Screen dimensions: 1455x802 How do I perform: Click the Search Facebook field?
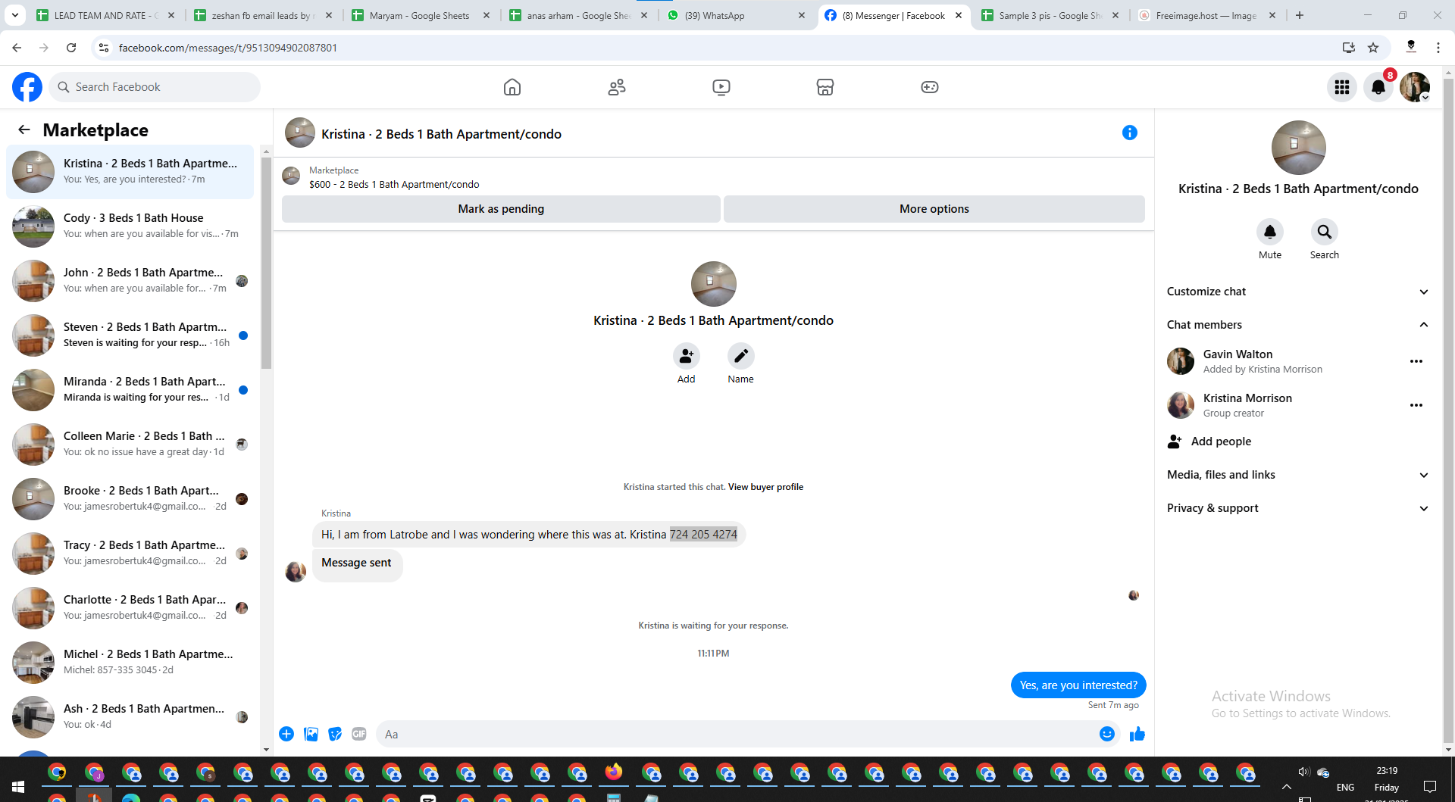(x=155, y=87)
